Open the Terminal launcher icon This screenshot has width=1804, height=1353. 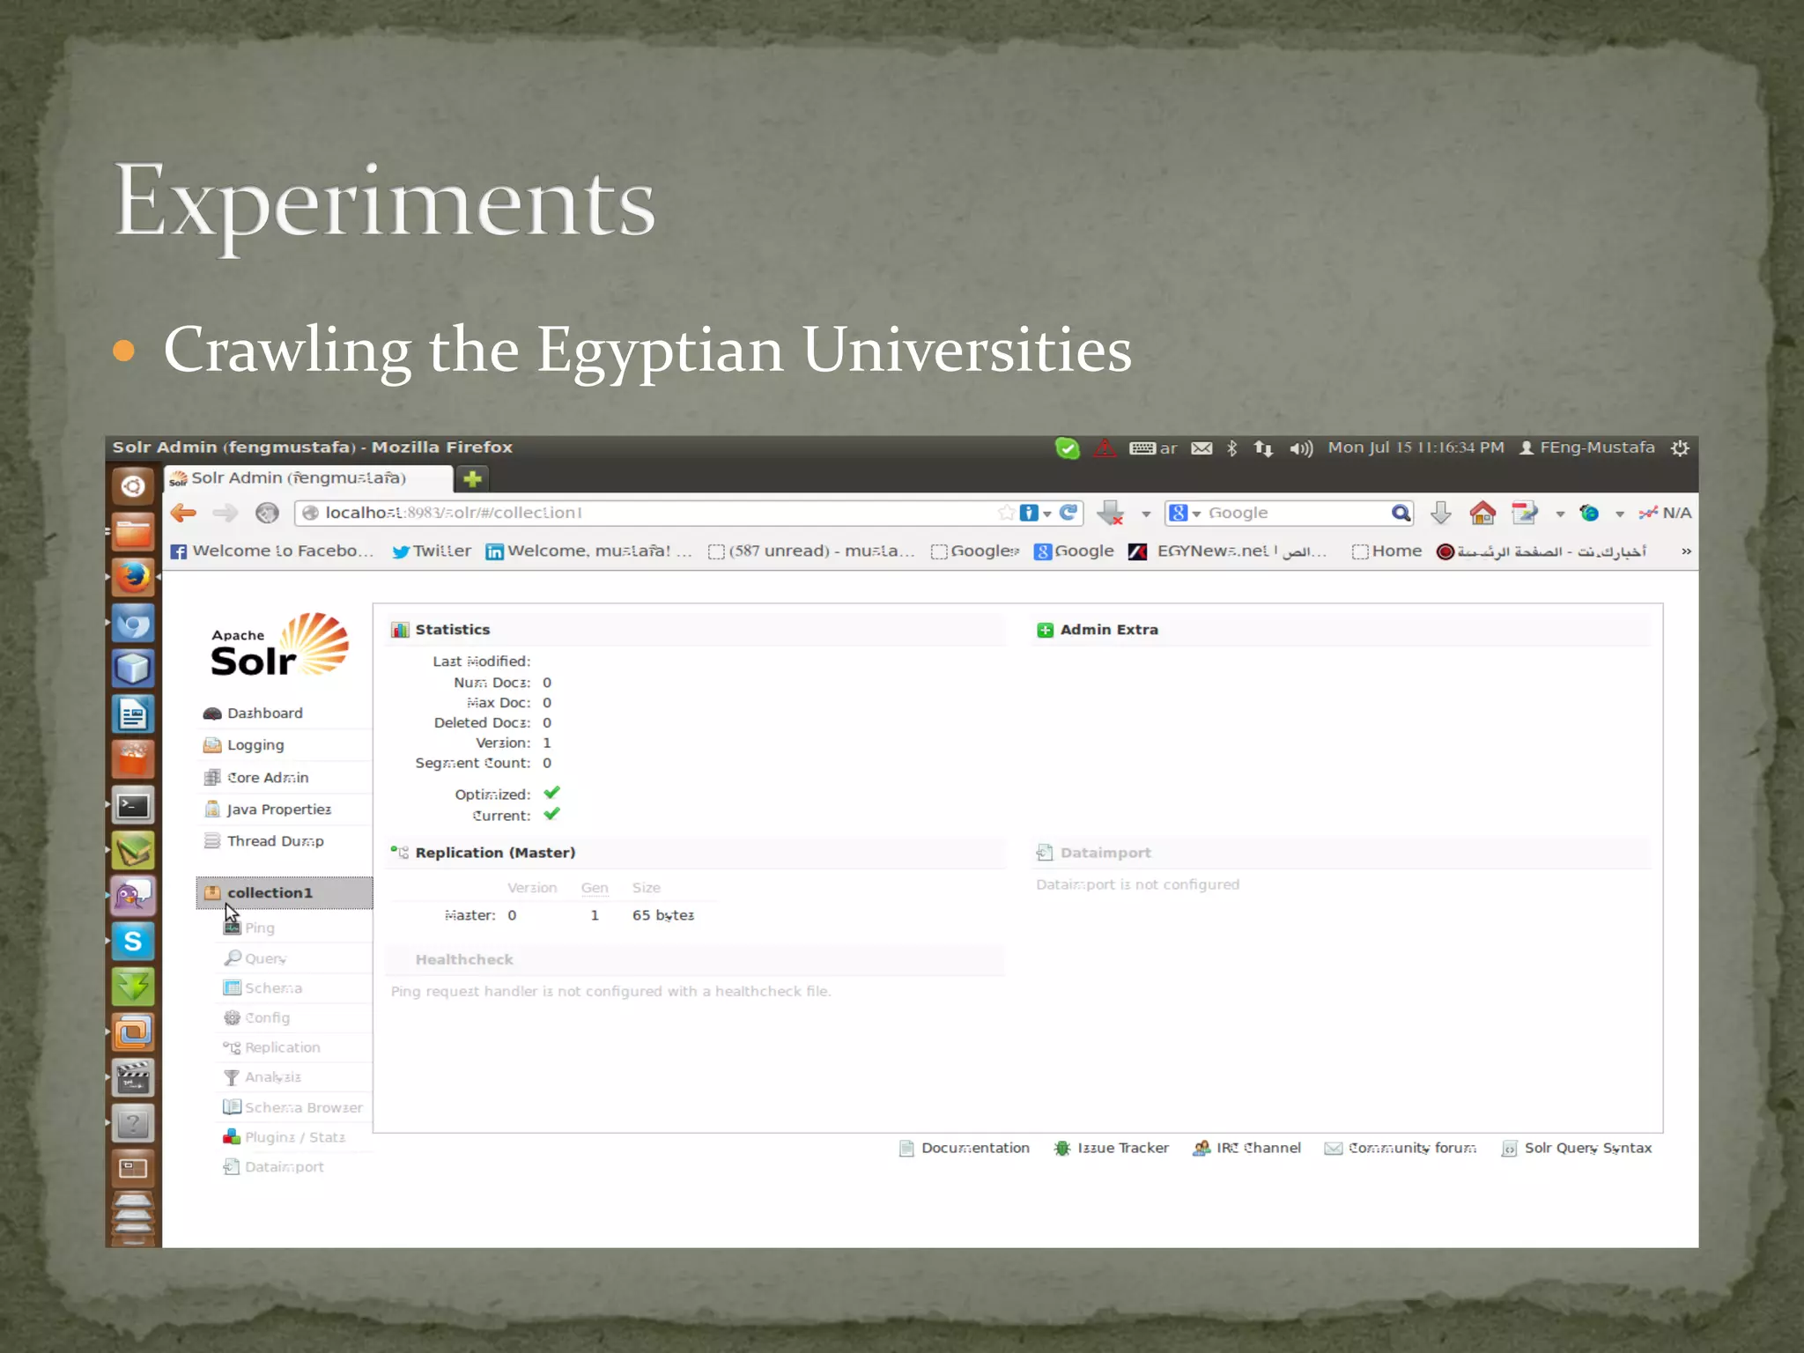(133, 804)
